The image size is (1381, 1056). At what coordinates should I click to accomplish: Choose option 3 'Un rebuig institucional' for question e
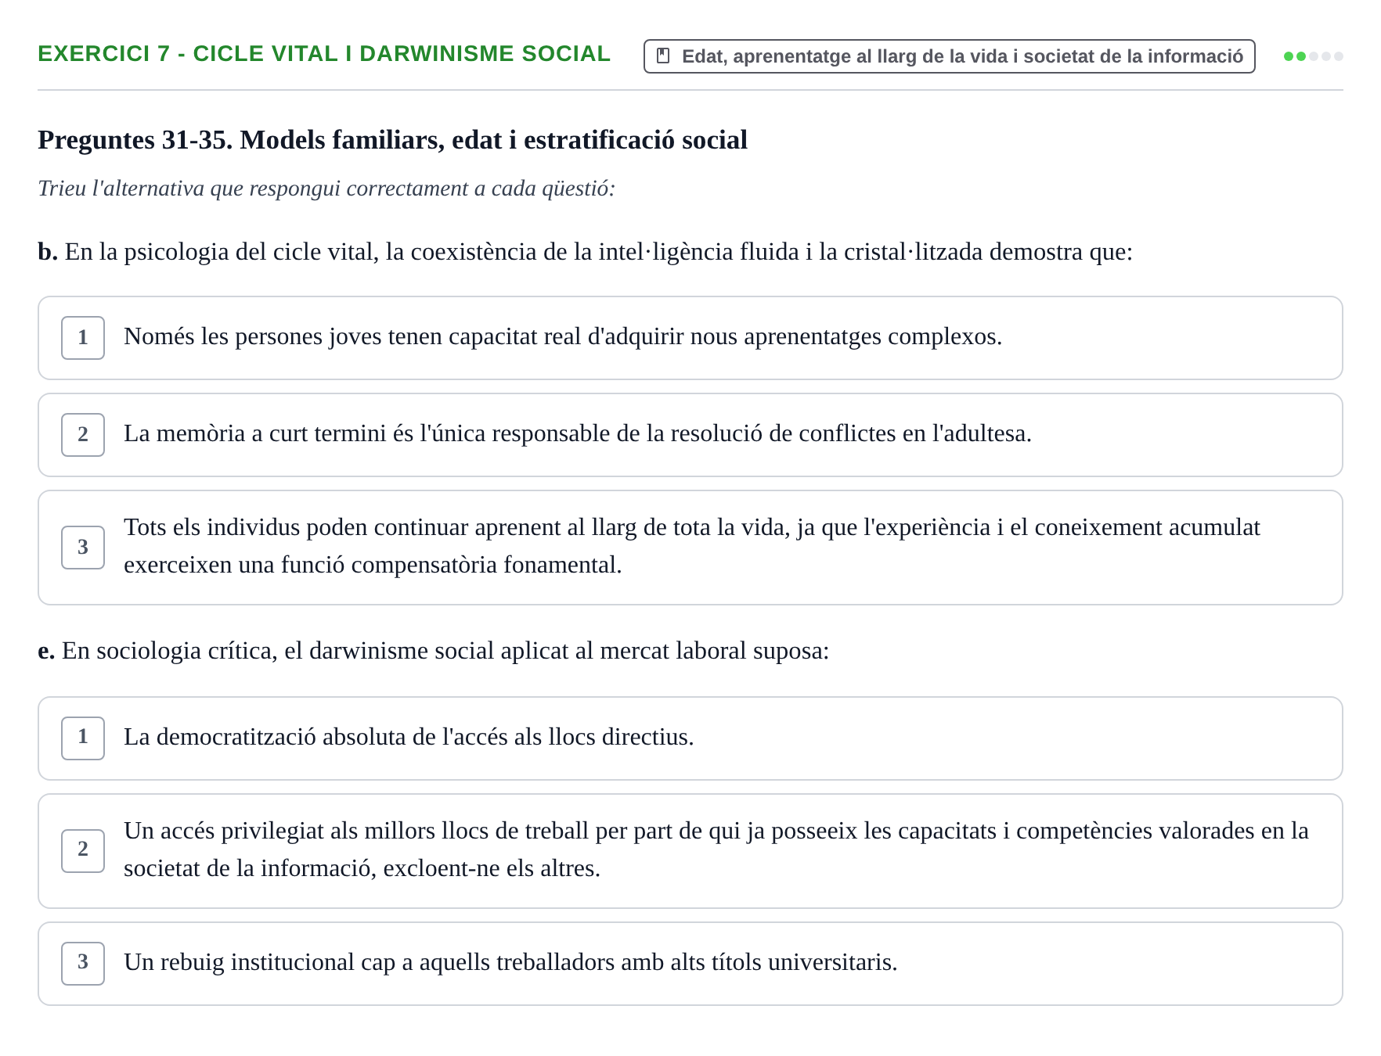tap(690, 964)
